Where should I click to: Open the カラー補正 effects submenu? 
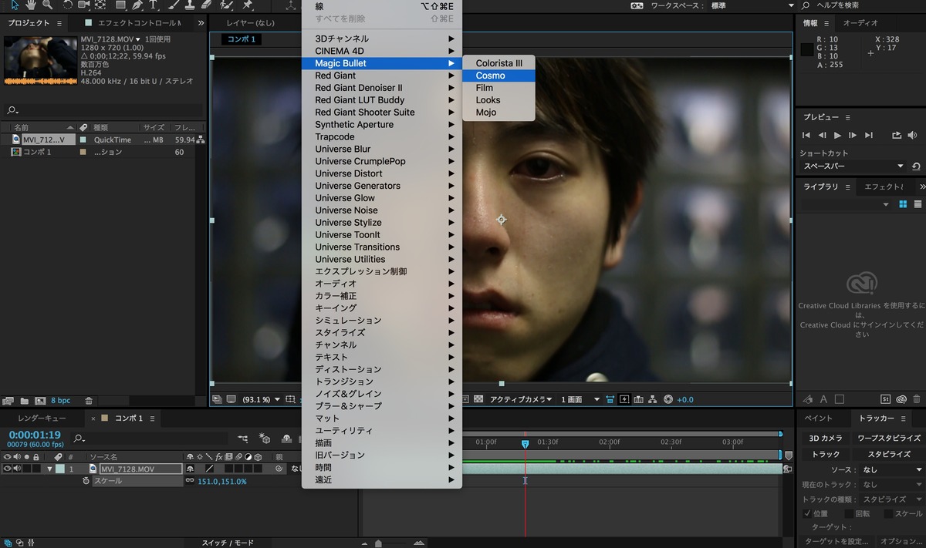point(382,296)
